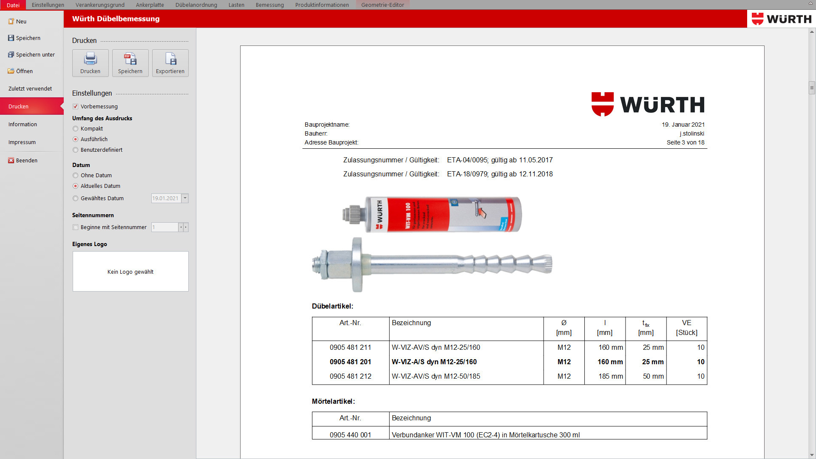This screenshot has height=459, width=816.
Task: Click the Kein Logo gewählt logo box
Action: [x=130, y=271]
